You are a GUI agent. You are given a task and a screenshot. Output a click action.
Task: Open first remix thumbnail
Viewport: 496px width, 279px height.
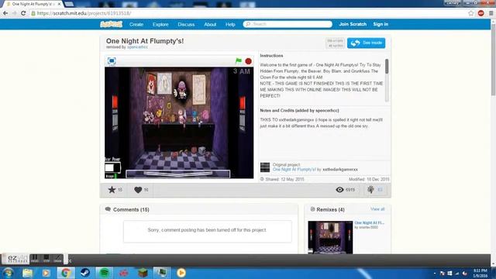click(330, 237)
